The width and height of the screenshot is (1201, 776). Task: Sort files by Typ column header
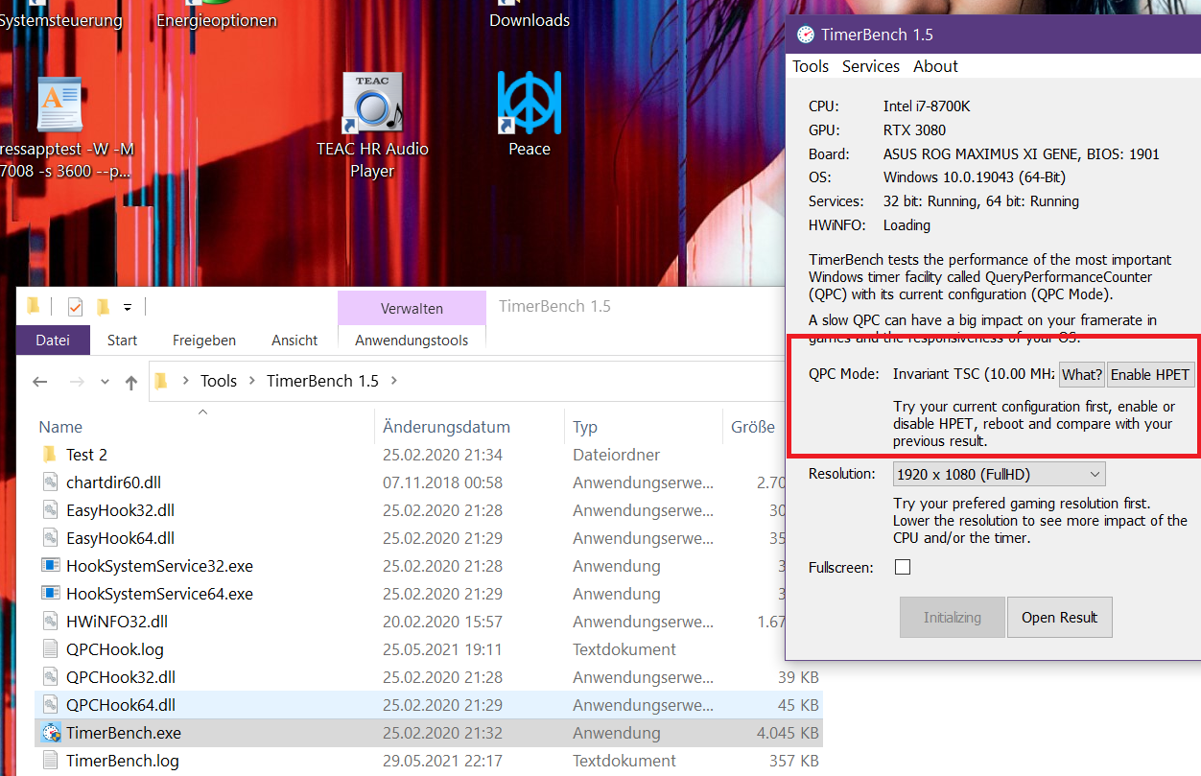click(x=585, y=427)
